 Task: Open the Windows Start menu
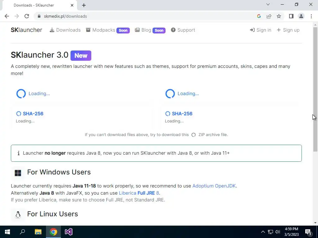(7, 232)
